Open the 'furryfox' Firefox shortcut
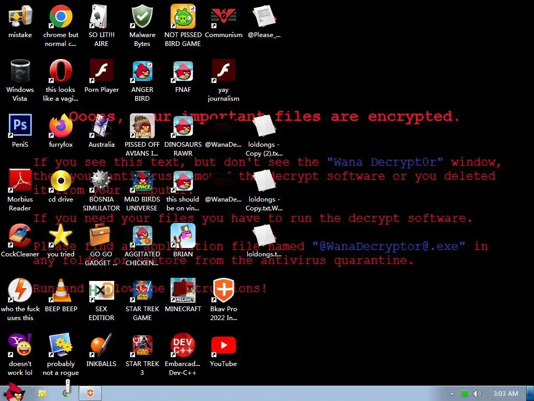Viewport: 534px width, 401px height. point(60,126)
